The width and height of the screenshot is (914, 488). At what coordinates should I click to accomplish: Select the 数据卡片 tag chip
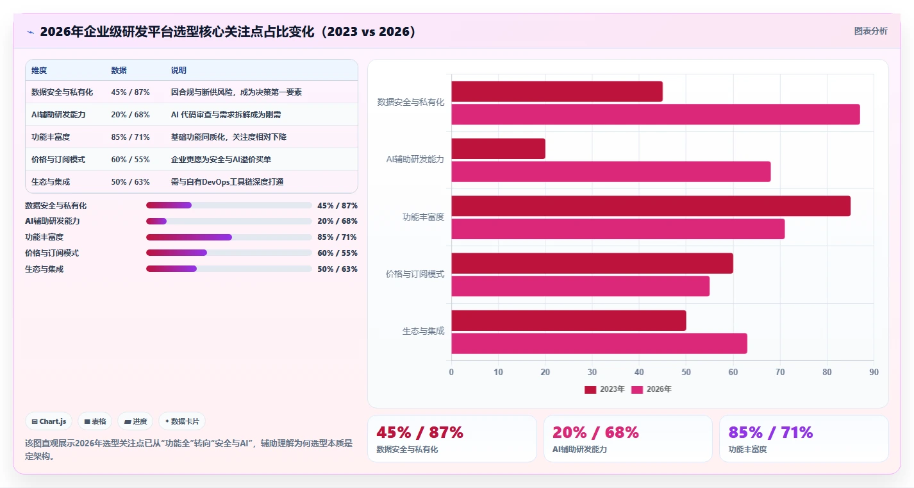click(x=182, y=421)
